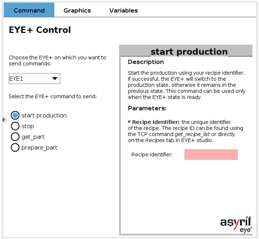The height and width of the screenshot is (239, 259).
Task: Click the asyril eye+ logo
Action: point(236,225)
